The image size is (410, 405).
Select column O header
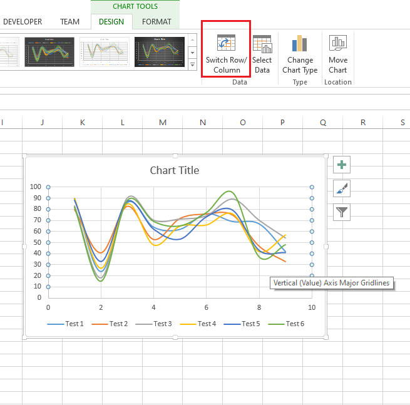click(243, 122)
